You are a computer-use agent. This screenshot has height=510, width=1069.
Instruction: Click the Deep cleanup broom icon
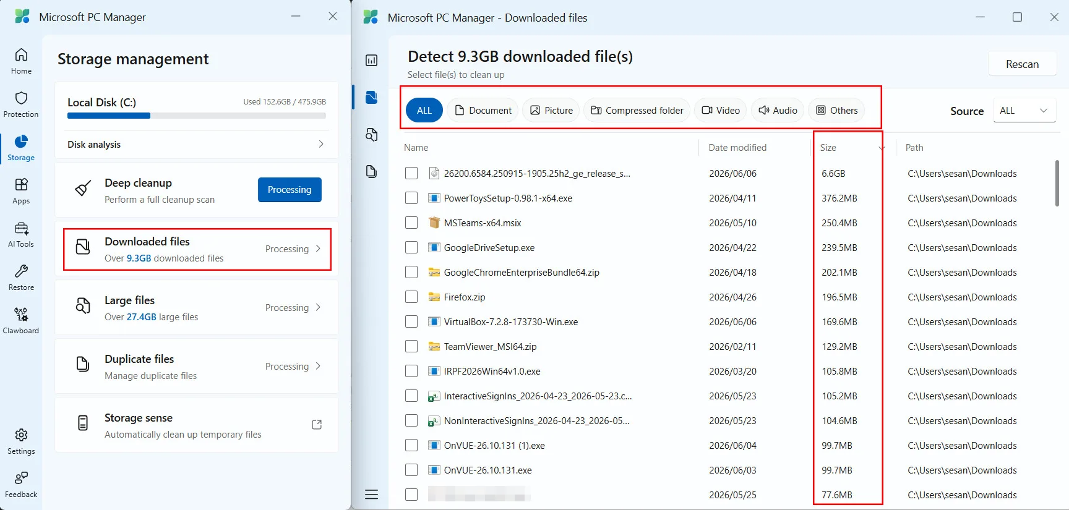(83, 189)
